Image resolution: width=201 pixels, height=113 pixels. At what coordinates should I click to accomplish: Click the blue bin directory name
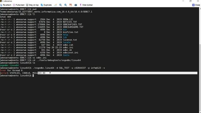(x=65, y=30)
